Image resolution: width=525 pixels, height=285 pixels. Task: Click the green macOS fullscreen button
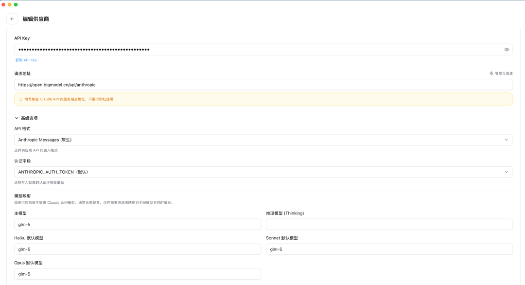pyautogui.click(x=16, y=5)
